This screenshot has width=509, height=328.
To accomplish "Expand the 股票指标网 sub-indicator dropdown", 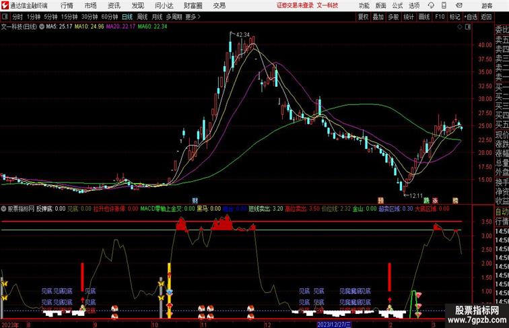I will coord(3,209).
